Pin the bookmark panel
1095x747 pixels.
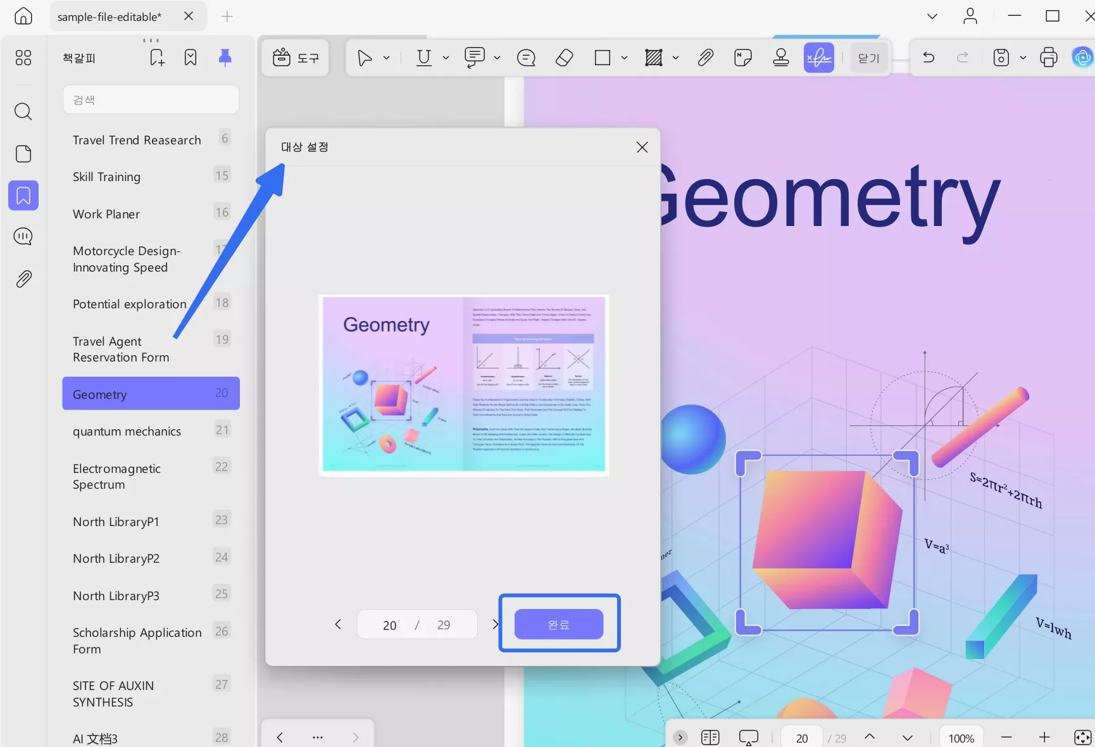coord(225,58)
